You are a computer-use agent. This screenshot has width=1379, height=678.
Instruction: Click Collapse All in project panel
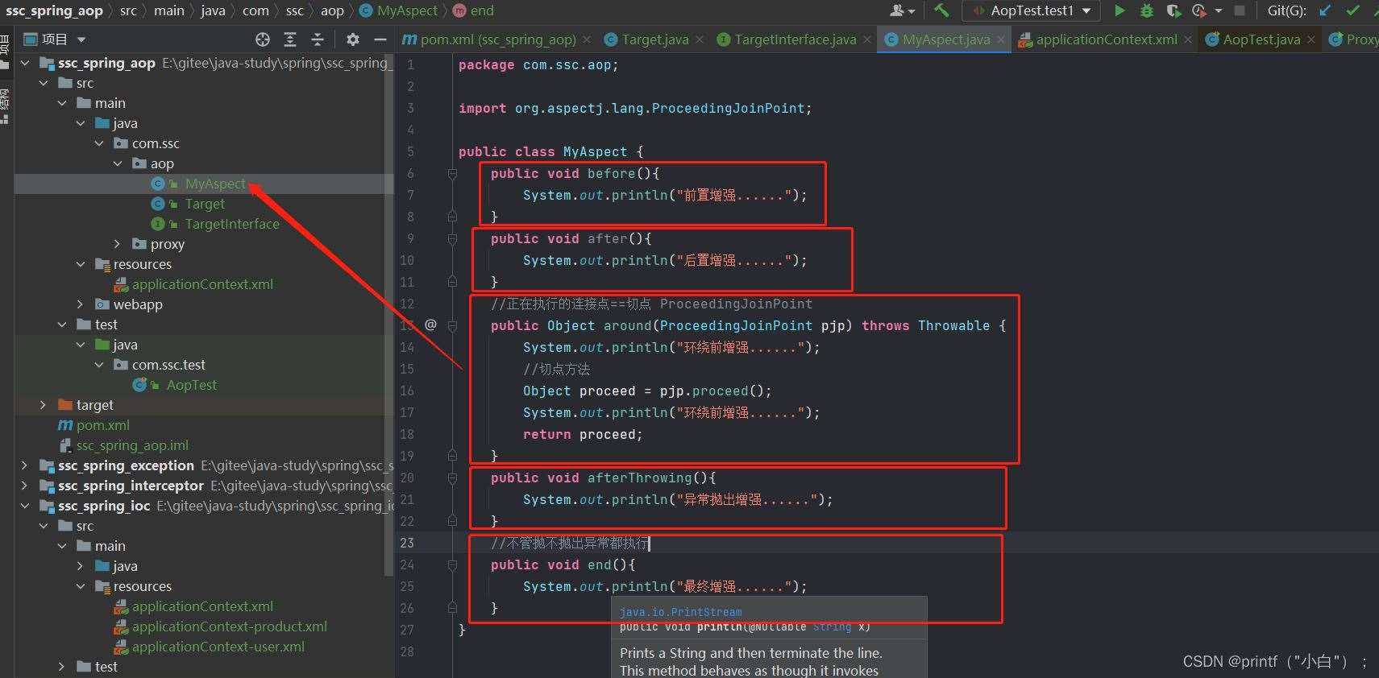click(x=318, y=39)
